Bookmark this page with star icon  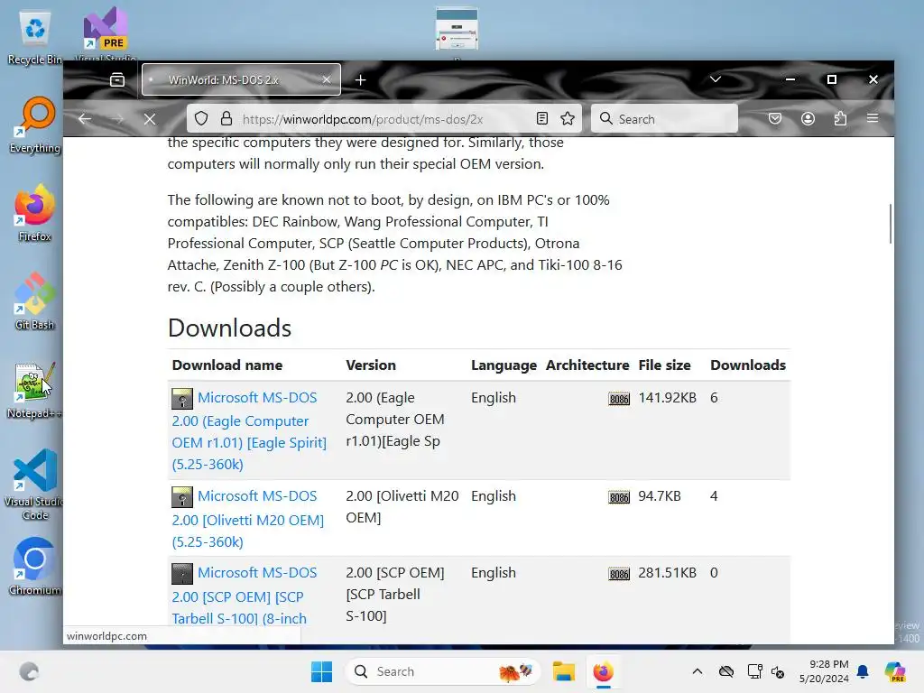point(568,119)
